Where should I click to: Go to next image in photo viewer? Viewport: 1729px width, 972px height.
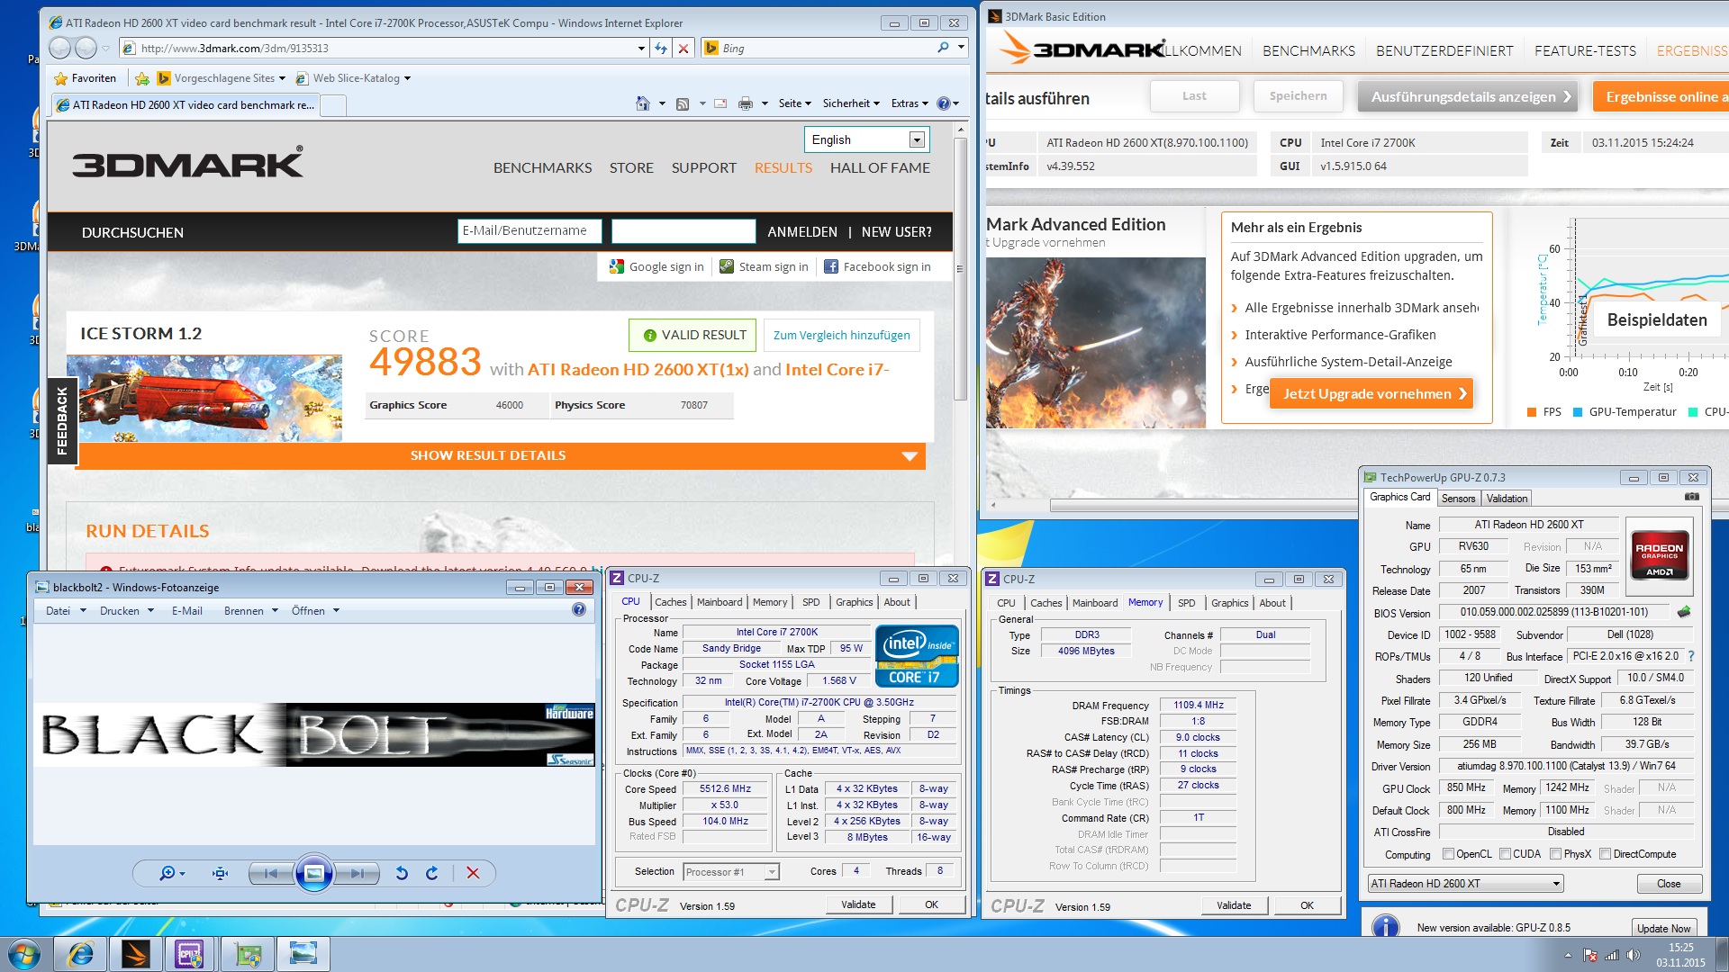358,873
